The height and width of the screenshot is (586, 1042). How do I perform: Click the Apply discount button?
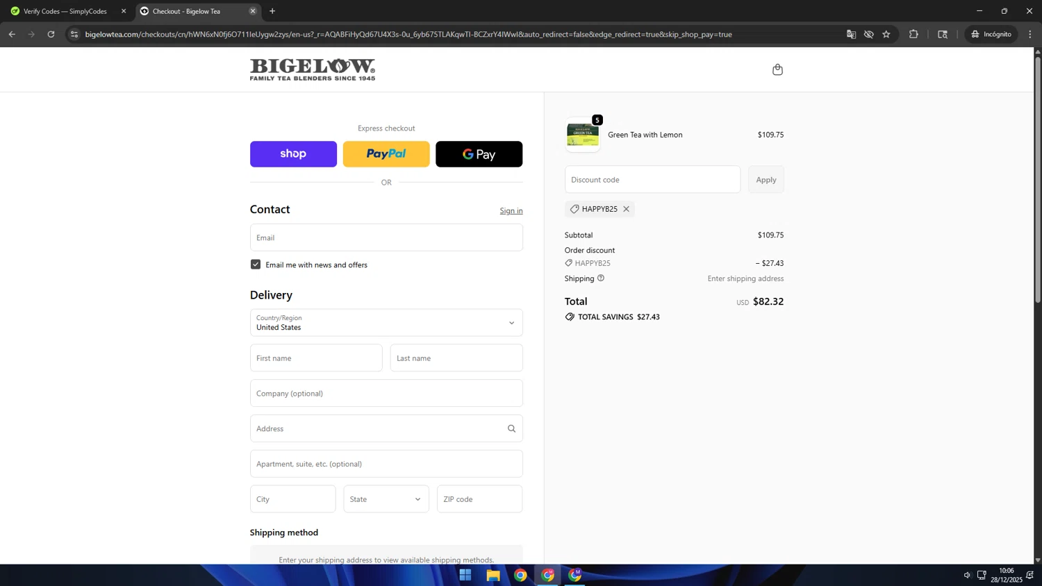point(766,179)
